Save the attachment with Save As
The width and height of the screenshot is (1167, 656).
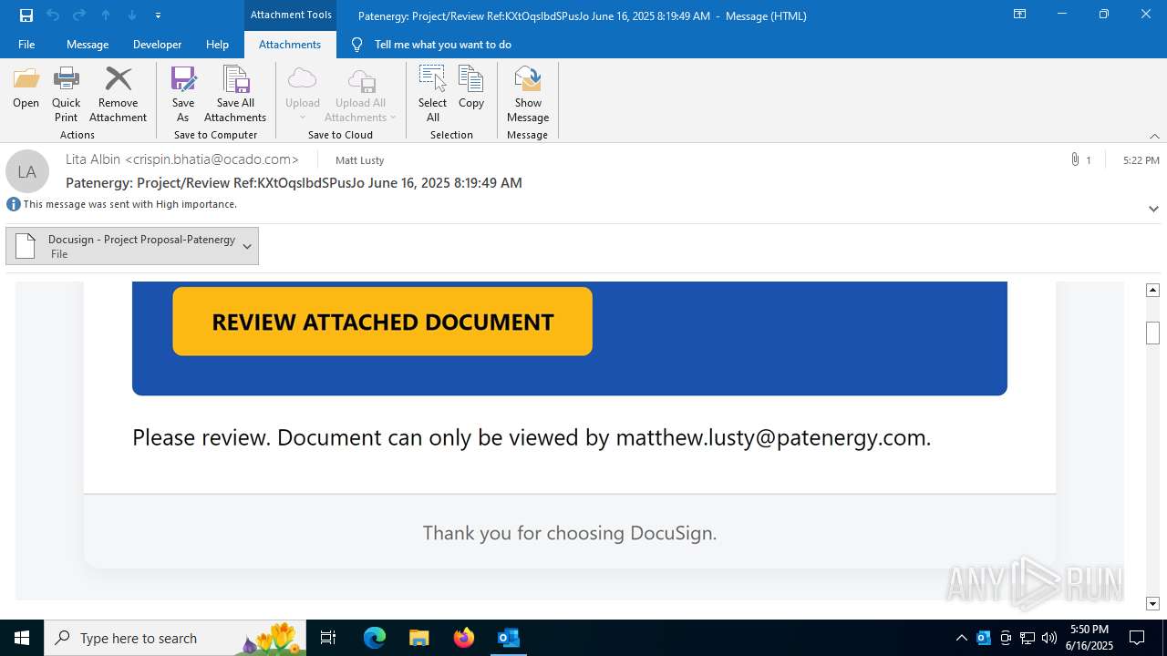click(x=183, y=94)
